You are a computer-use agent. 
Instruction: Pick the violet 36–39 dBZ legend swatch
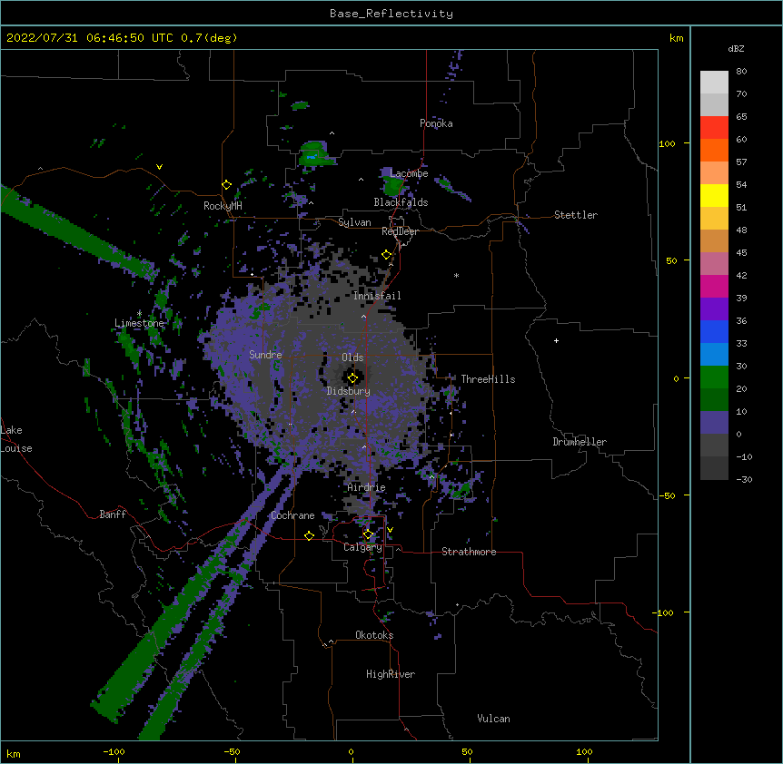714,309
